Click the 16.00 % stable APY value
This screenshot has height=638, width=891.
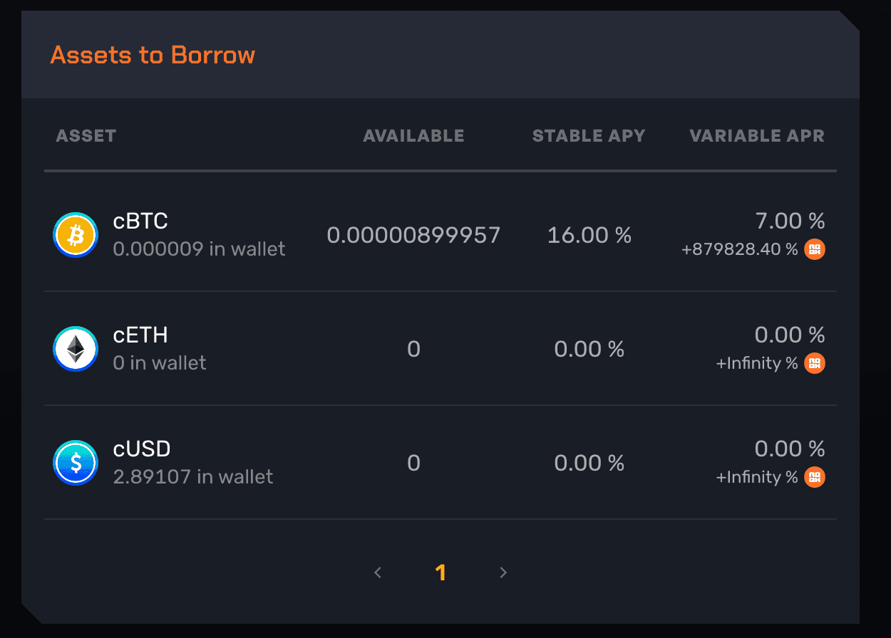(x=589, y=234)
